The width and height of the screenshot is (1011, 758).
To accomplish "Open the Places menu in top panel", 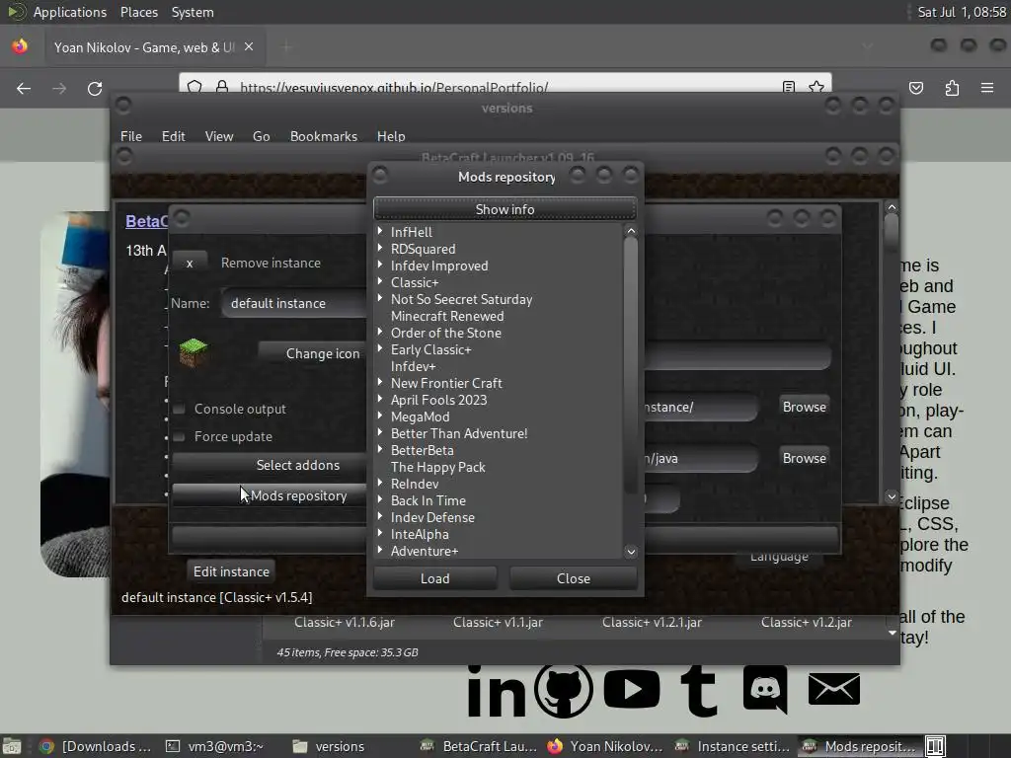I will (138, 12).
